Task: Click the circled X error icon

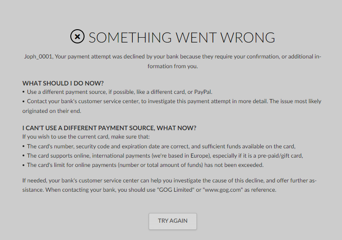Action: click(x=77, y=37)
